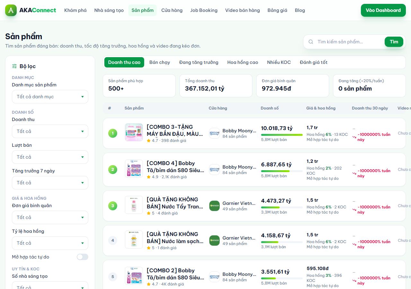Toggle the Mở hợp tác tự do switch
This screenshot has height=289, width=411.
click(83, 257)
